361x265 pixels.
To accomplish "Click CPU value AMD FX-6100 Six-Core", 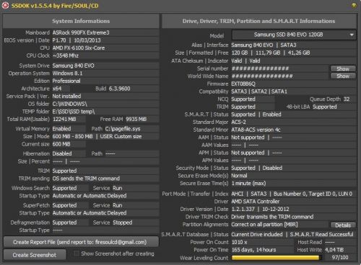I will tap(79, 48).
